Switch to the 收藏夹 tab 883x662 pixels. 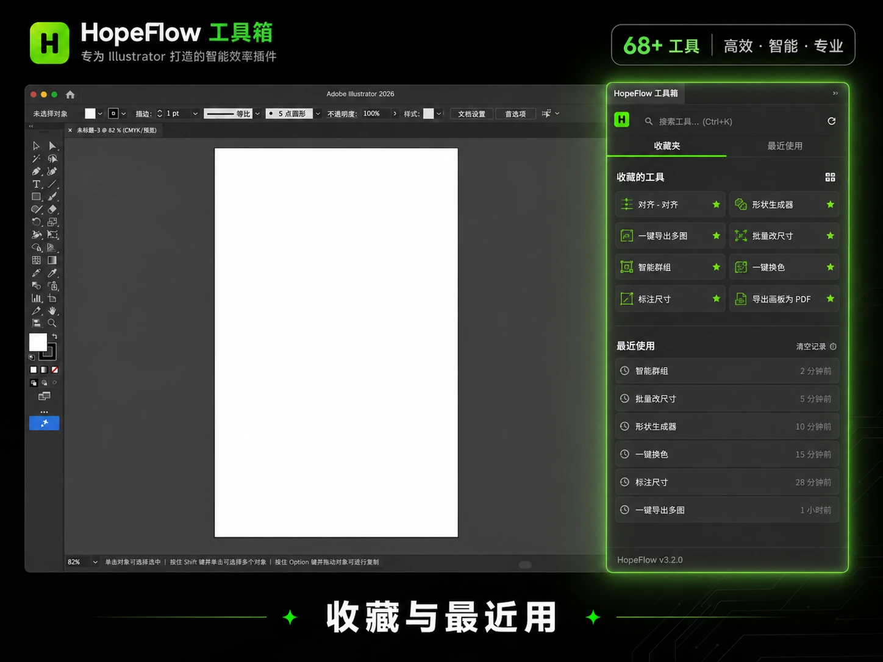click(x=667, y=146)
